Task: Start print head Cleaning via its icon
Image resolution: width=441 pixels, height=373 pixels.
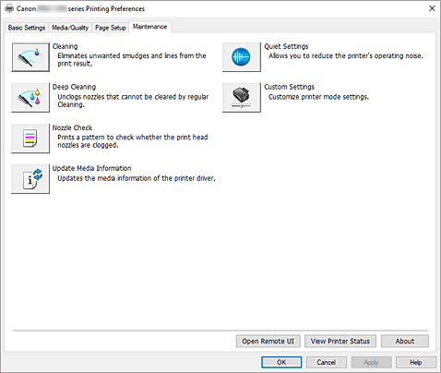Action: tap(30, 57)
